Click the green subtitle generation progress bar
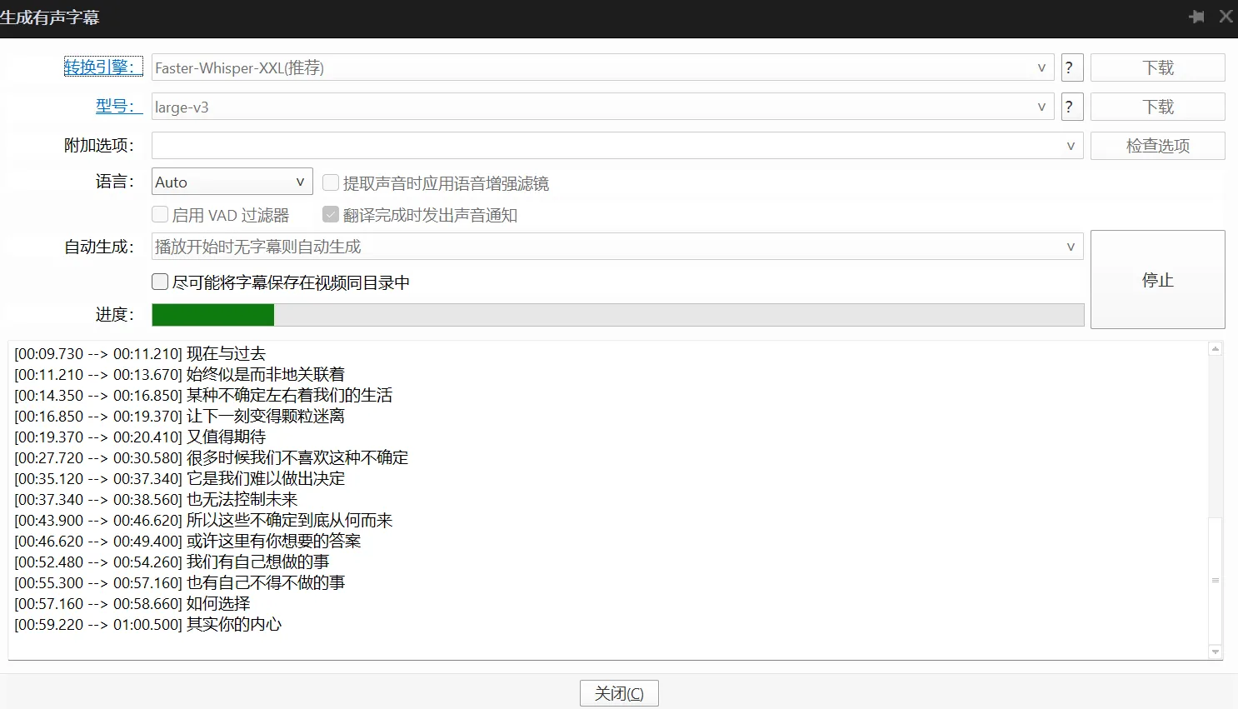Image resolution: width=1238 pixels, height=709 pixels. click(212, 314)
